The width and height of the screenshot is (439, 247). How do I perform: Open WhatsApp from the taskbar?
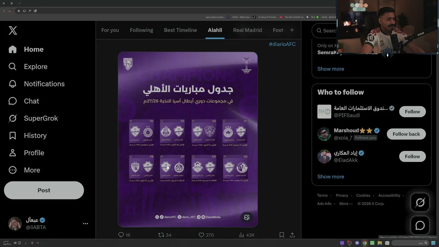(372, 243)
